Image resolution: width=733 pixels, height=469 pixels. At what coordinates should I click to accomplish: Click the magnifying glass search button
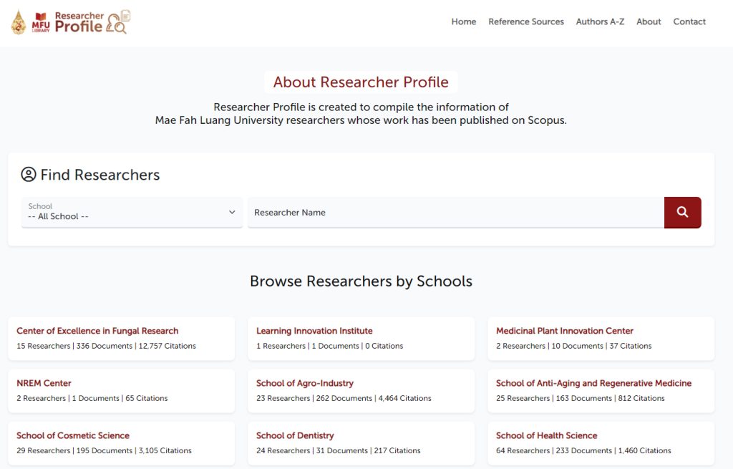[x=682, y=213]
